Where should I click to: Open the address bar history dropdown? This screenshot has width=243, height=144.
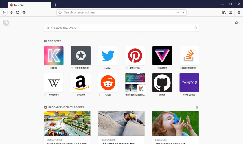(183, 12)
